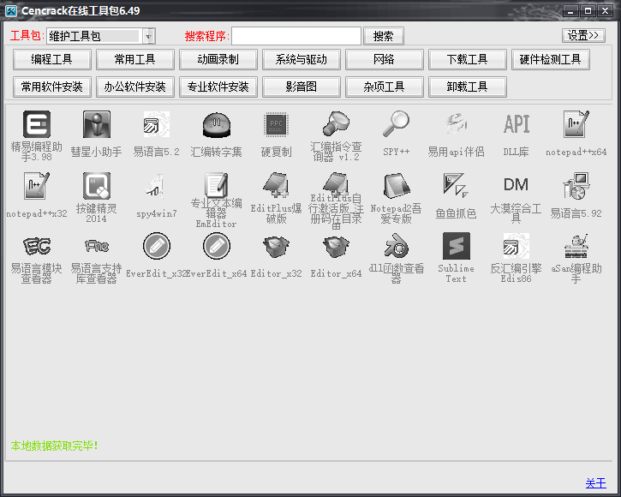
Task: Open 鱼鱼抓色 color picker tool
Action: click(x=456, y=185)
